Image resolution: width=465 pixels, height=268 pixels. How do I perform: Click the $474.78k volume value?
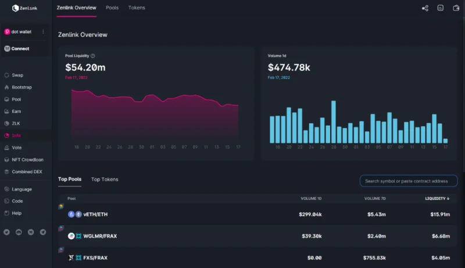coord(289,67)
